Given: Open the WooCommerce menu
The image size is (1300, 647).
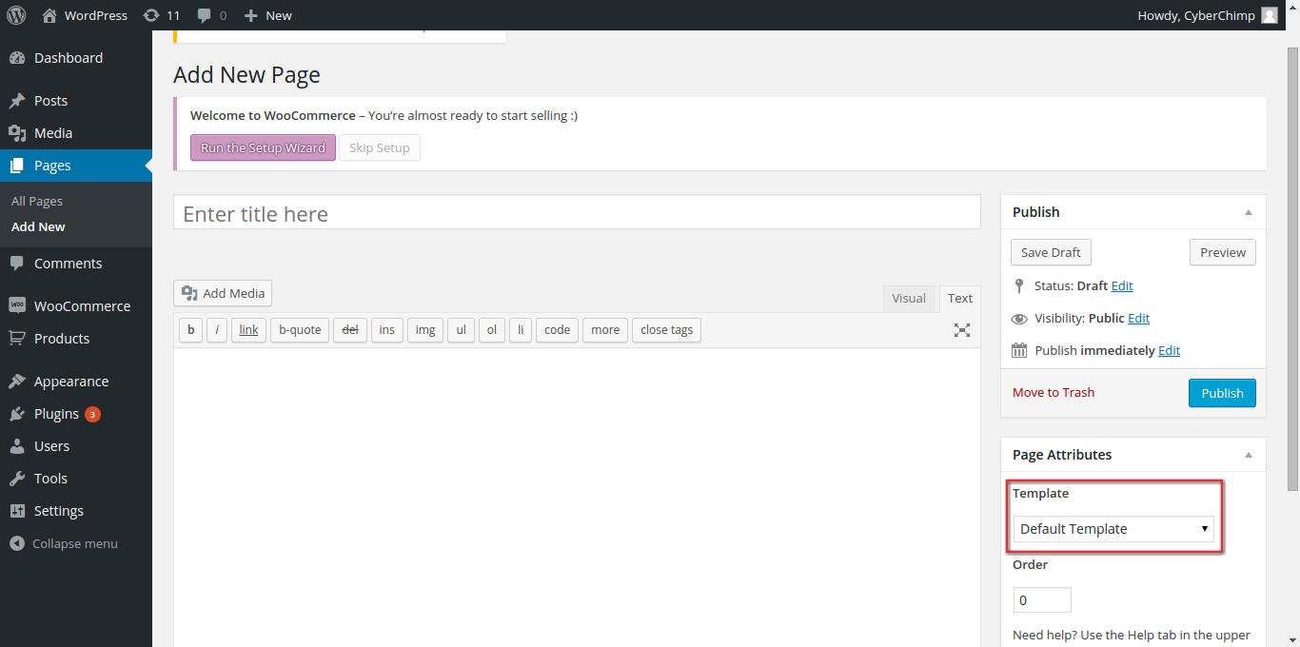Looking at the screenshot, I should point(76,306).
